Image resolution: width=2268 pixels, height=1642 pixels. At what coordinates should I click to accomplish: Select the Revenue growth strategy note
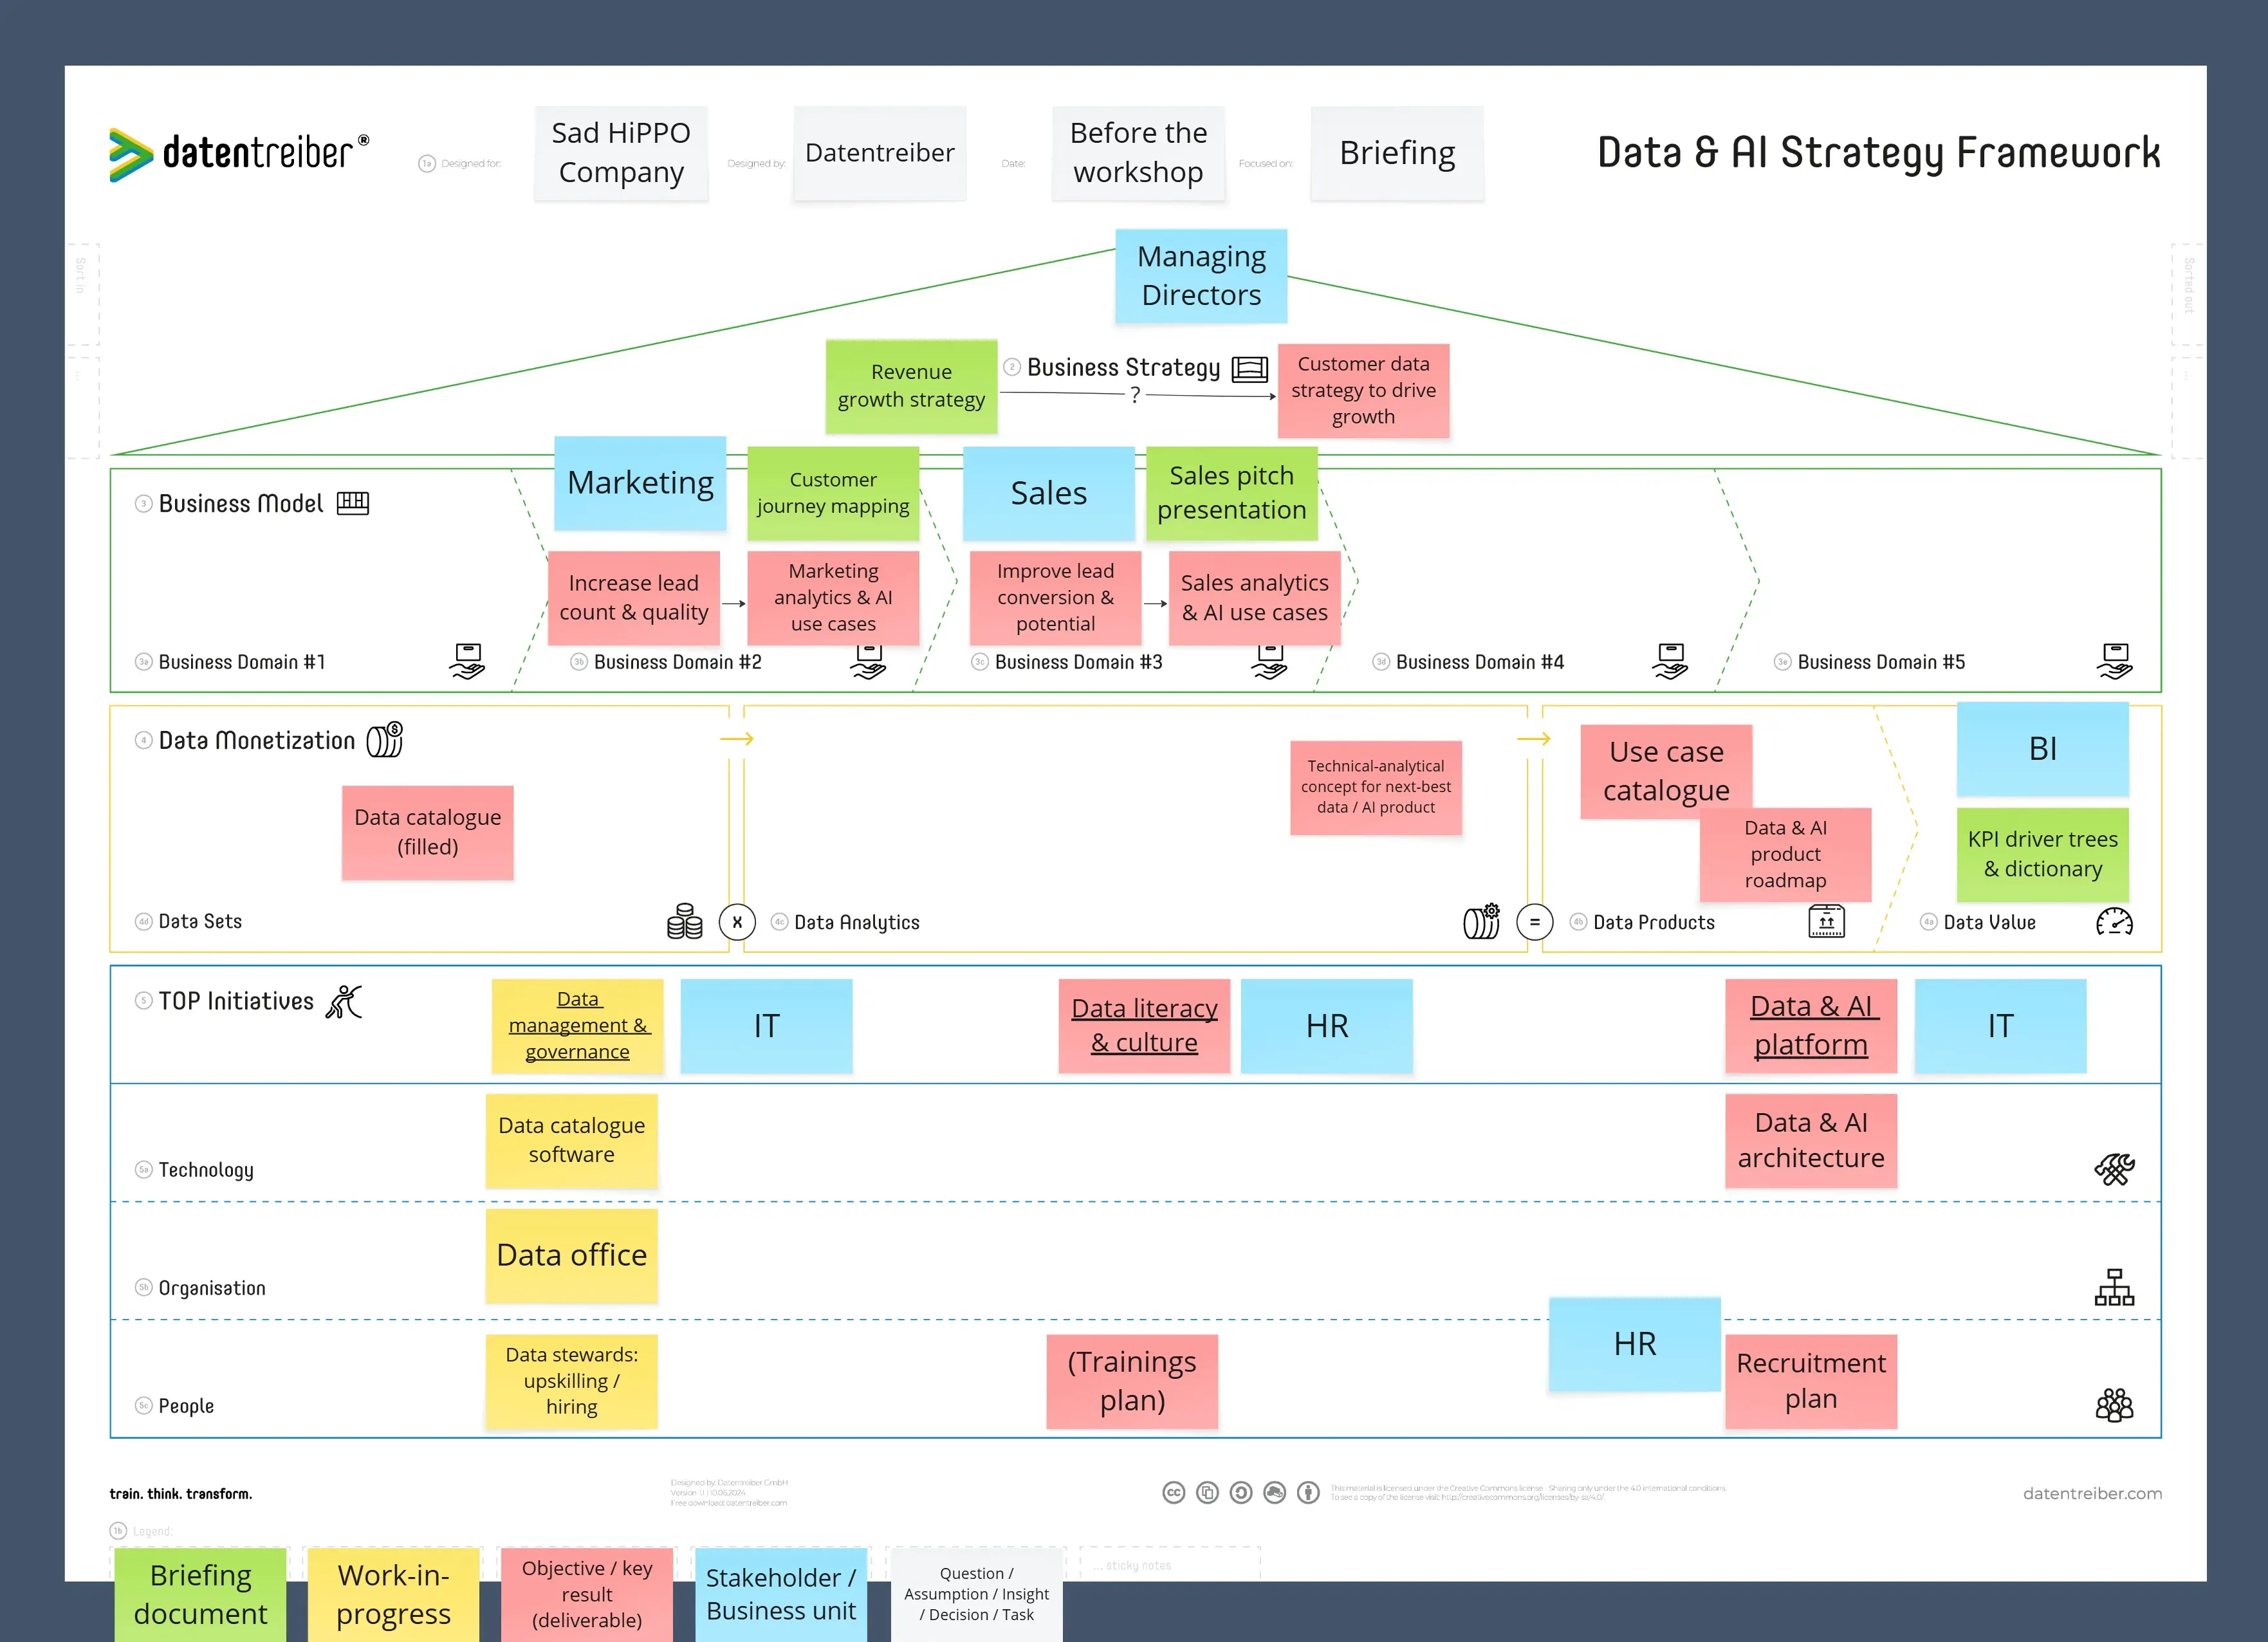pos(911,386)
